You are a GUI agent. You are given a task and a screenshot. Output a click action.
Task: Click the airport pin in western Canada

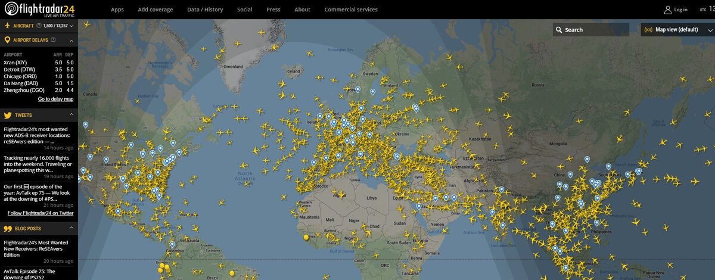(86, 125)
